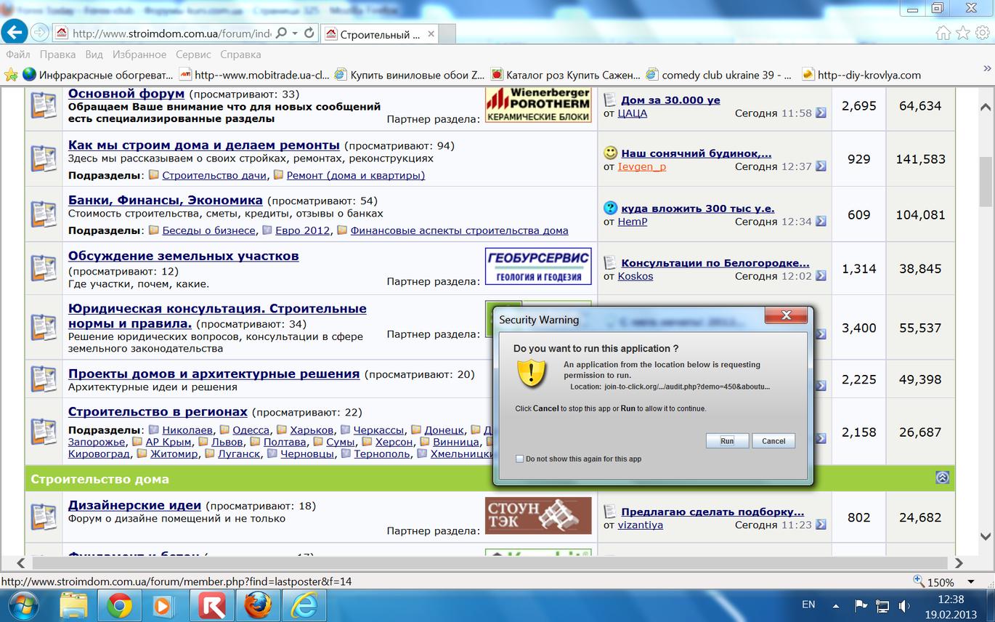Screen dimensions: 995x622
Task: Tick 'Do not show this again for this app'
Action: (x=519, y=459)
